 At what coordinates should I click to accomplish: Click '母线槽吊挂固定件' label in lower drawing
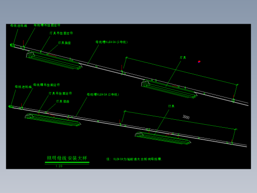tap(46, 85)
